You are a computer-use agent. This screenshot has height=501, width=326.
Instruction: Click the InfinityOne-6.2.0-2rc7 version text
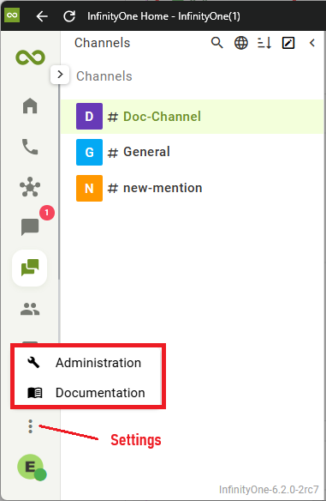pyautogui.click(x=269, y=490)
